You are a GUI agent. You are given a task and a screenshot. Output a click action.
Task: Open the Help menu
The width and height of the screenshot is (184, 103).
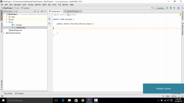point(72,5)
